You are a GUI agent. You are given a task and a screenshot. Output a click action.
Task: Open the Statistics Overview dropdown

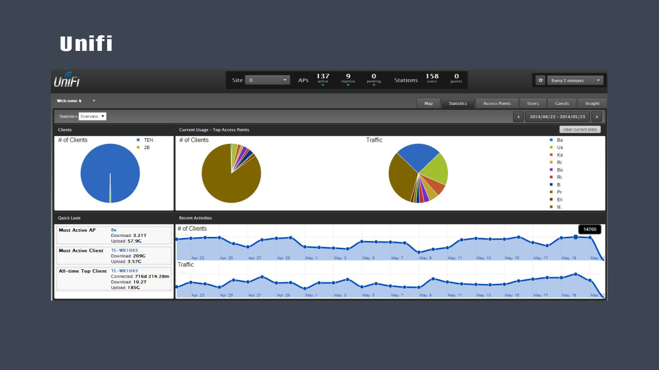(x=93, y=116)
